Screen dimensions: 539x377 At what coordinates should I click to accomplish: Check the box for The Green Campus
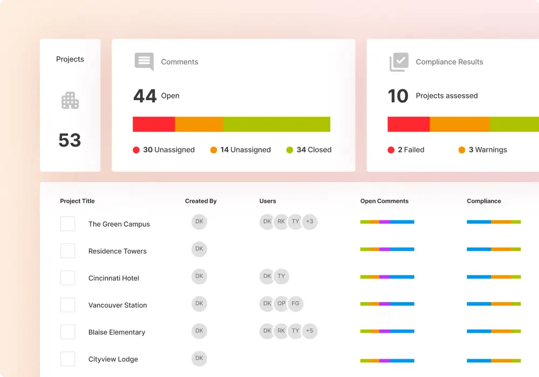(x=68, y=224)
